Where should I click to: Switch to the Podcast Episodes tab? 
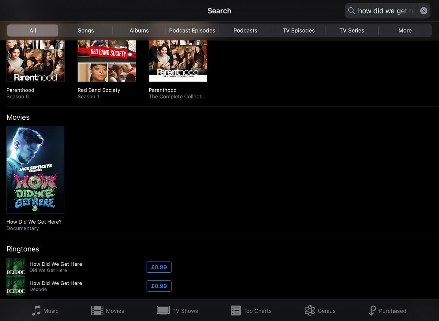click(192, 30)
